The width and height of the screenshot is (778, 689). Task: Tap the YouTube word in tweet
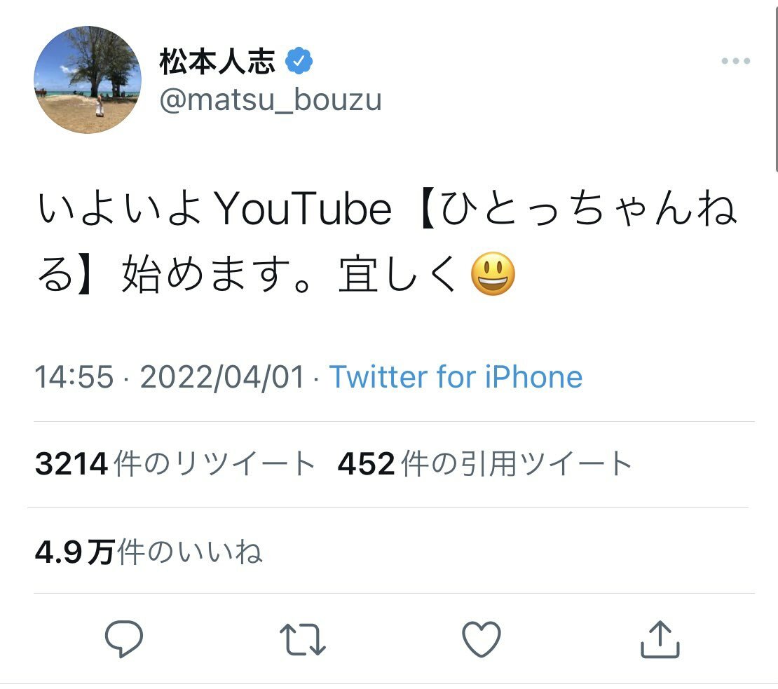(x=303, y=210)
